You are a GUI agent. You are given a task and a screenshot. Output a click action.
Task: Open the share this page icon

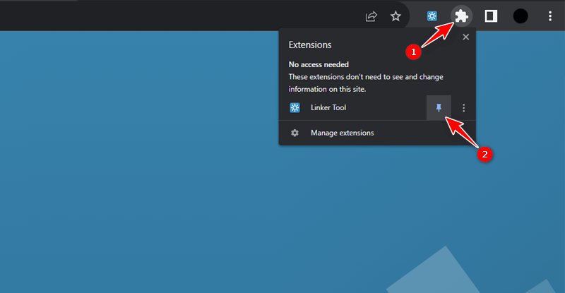coord(371,16)
